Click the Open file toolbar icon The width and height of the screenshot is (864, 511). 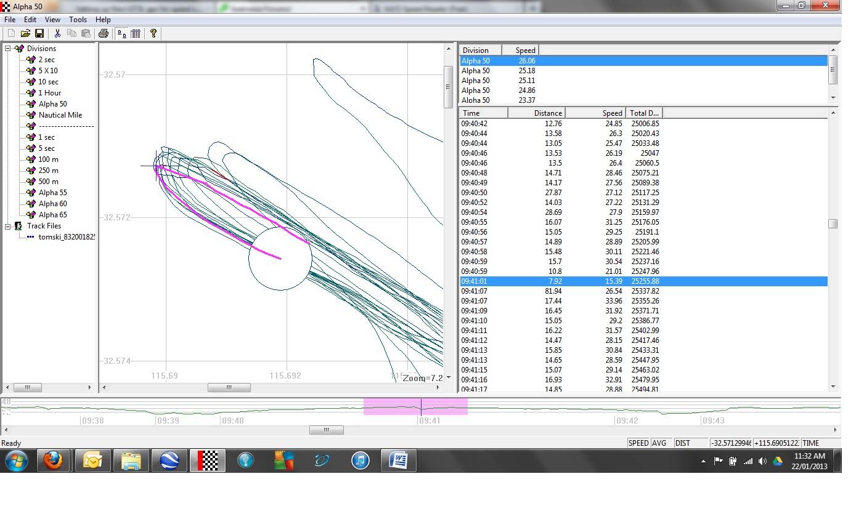pyautogui.click(x=25, y=33)
